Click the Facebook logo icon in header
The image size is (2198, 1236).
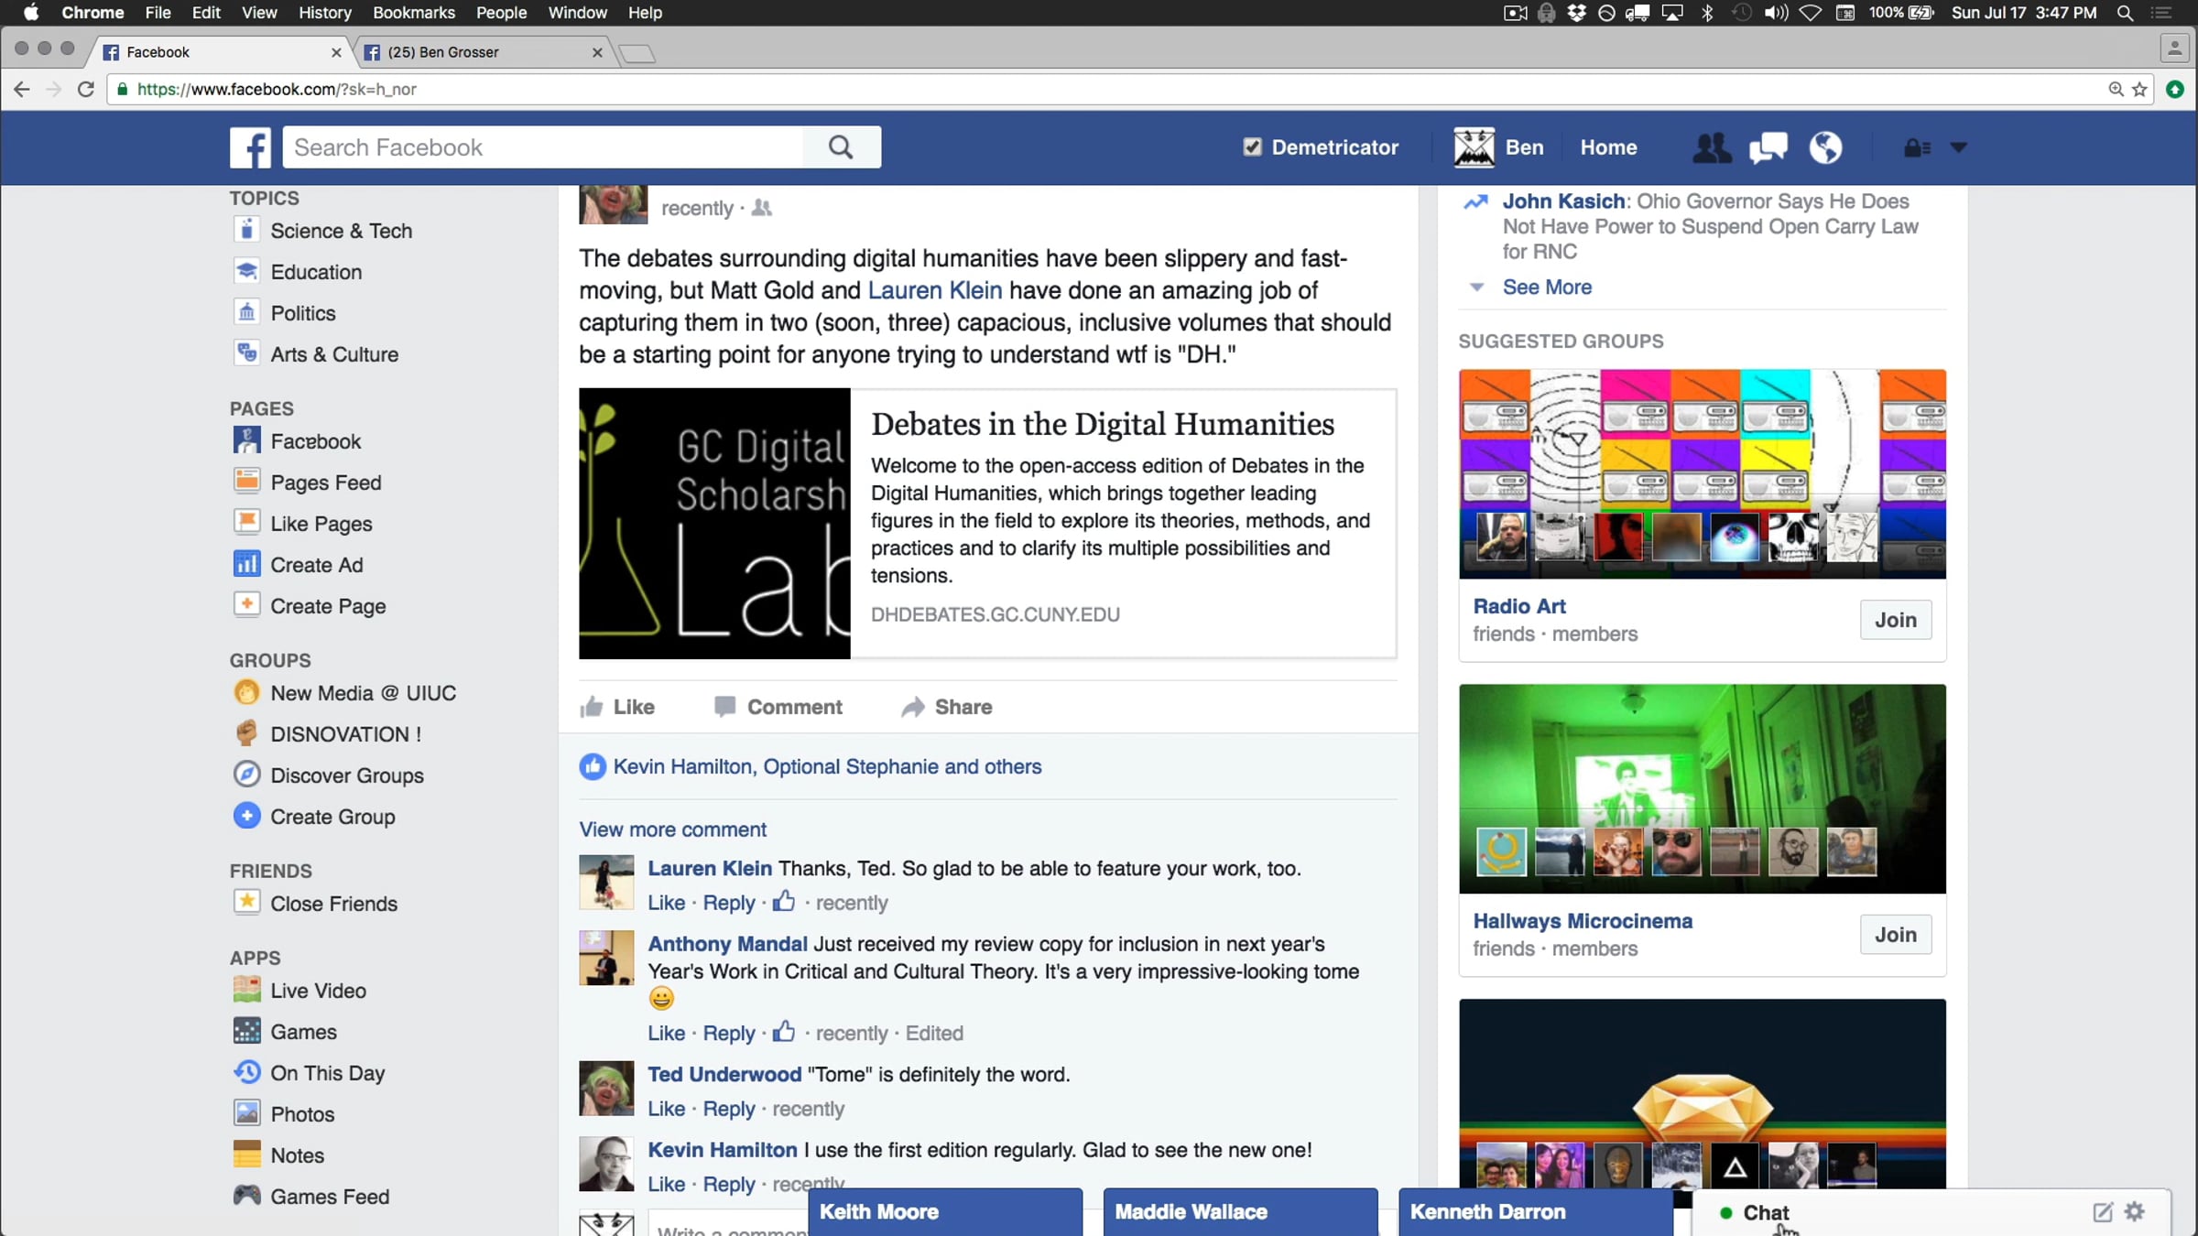tap(250, 147)
